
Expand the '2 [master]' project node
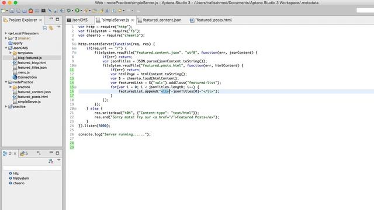pos(6,38)
